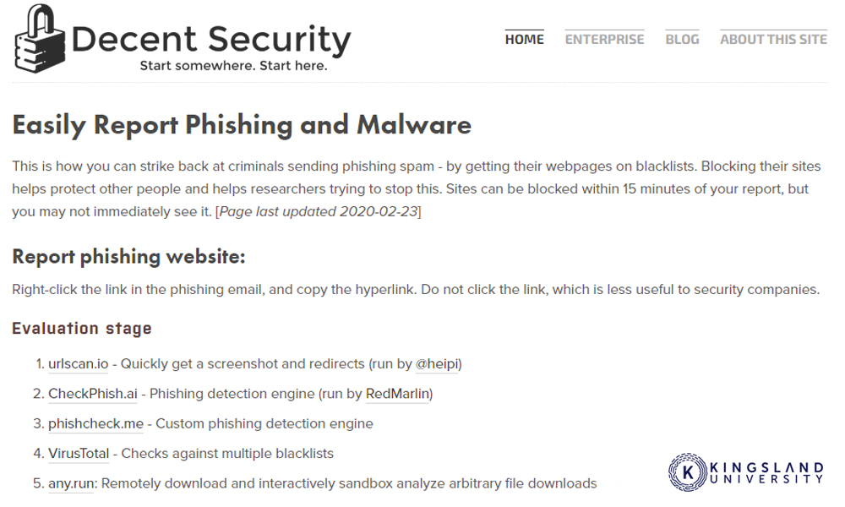
Task: Open ABOUT THIS SITE page
Action: 773,40
